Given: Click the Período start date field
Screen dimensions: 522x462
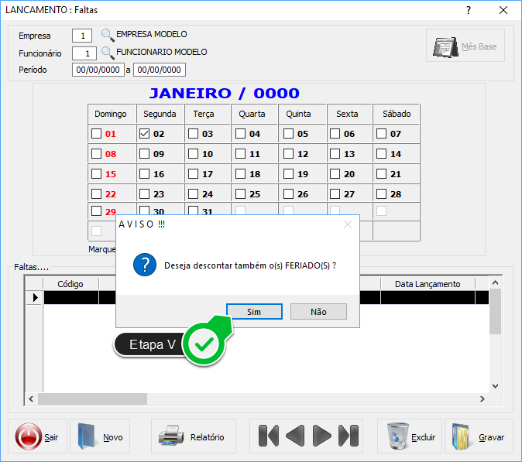Looking at the screenshot, I should click(98, 70).
